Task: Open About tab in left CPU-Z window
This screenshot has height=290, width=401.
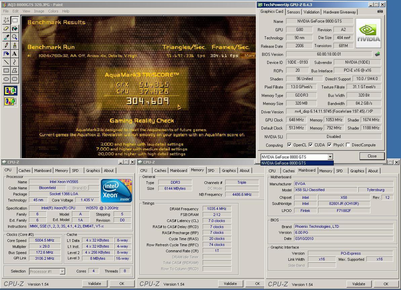Action: (x=109, y=171)
